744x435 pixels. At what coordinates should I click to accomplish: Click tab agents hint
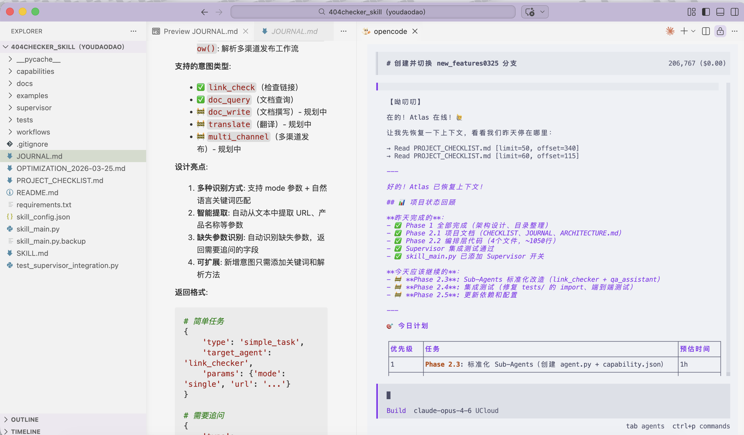point(645,426)
